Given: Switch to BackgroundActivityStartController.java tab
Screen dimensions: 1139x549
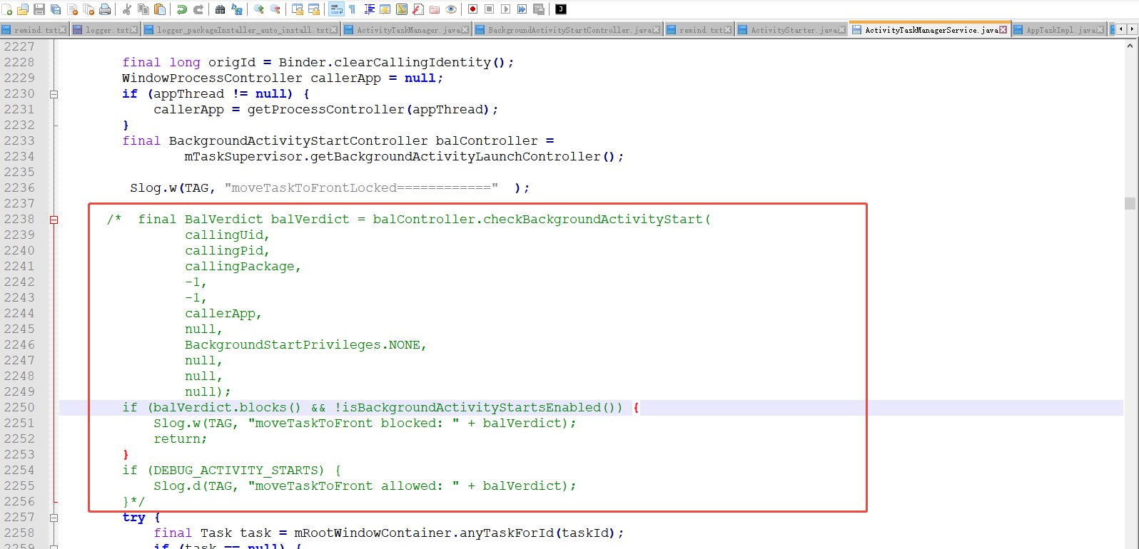Looking at the screenshot, I should 568,30.
